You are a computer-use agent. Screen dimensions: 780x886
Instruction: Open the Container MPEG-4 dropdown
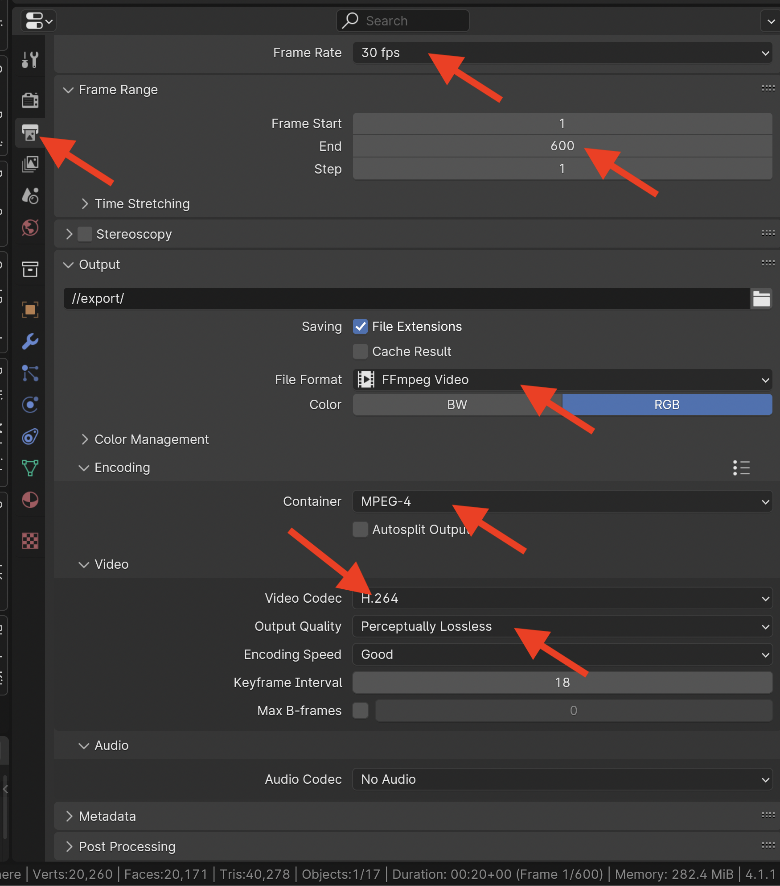tap(562, 501)
